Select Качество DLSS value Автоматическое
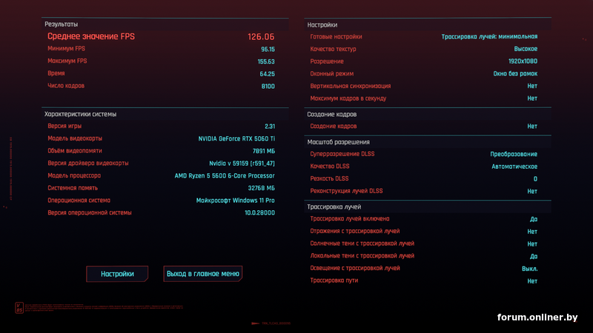 [x=514, y=166]
